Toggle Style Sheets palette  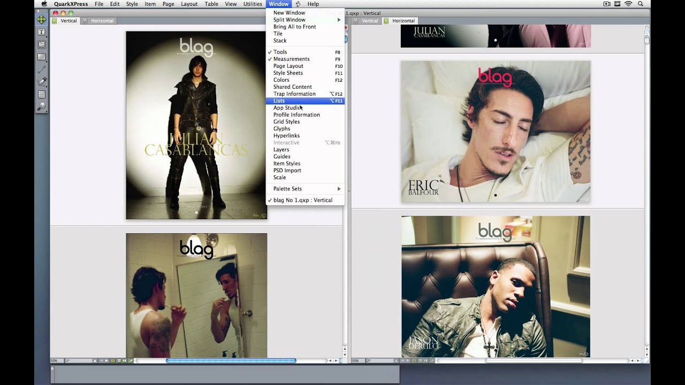[x=305, y=73]
